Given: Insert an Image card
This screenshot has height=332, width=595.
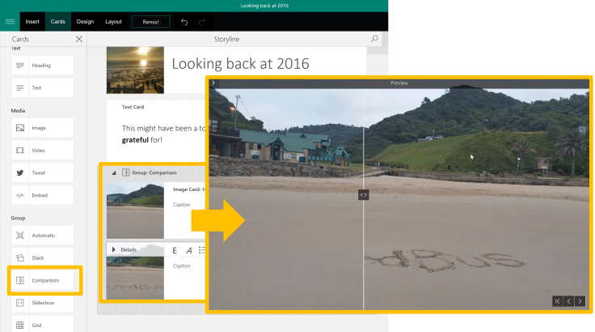Looking at the screenshot, I should click(x=42, y=128).
